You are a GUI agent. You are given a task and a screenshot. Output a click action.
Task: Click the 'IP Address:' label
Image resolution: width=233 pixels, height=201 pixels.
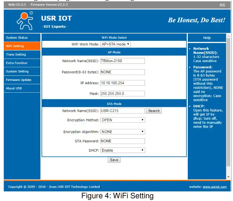pos(90,83)
